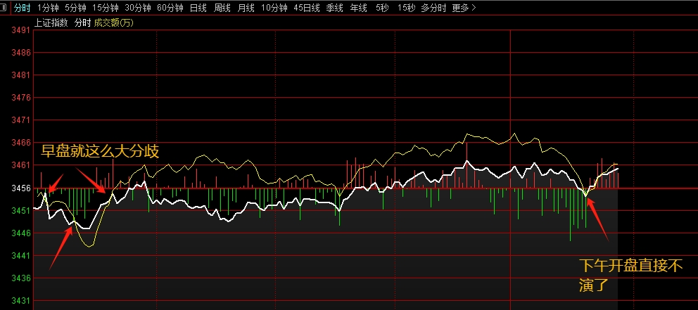698x310 pixels.
Task: Click the panel icon left of 分时
Action: (4, 8)
